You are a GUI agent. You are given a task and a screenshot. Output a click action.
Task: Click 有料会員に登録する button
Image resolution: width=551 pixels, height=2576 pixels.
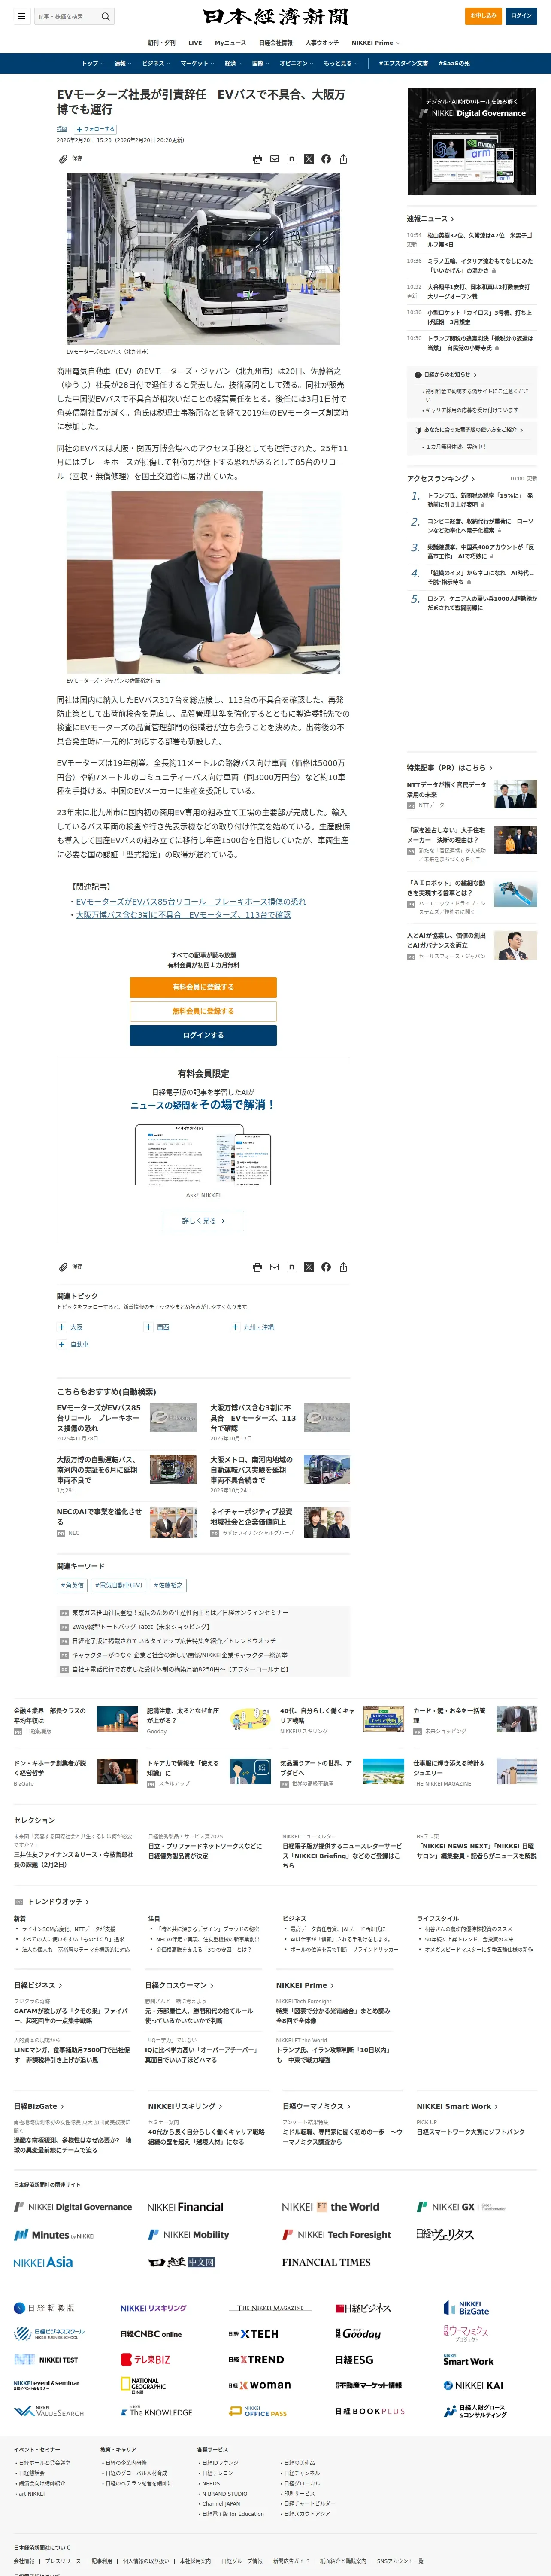tap(203, 987)
